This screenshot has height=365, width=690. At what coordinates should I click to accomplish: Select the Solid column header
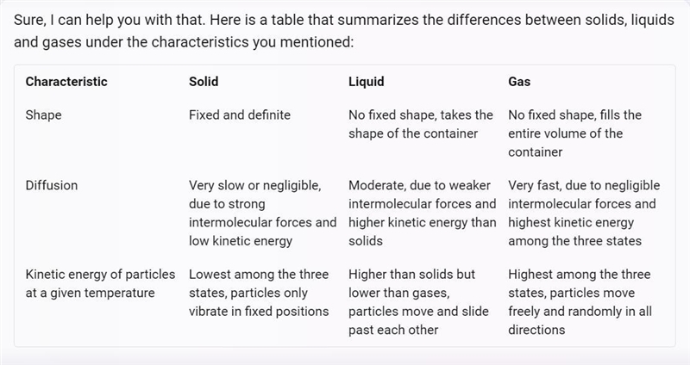204,82
